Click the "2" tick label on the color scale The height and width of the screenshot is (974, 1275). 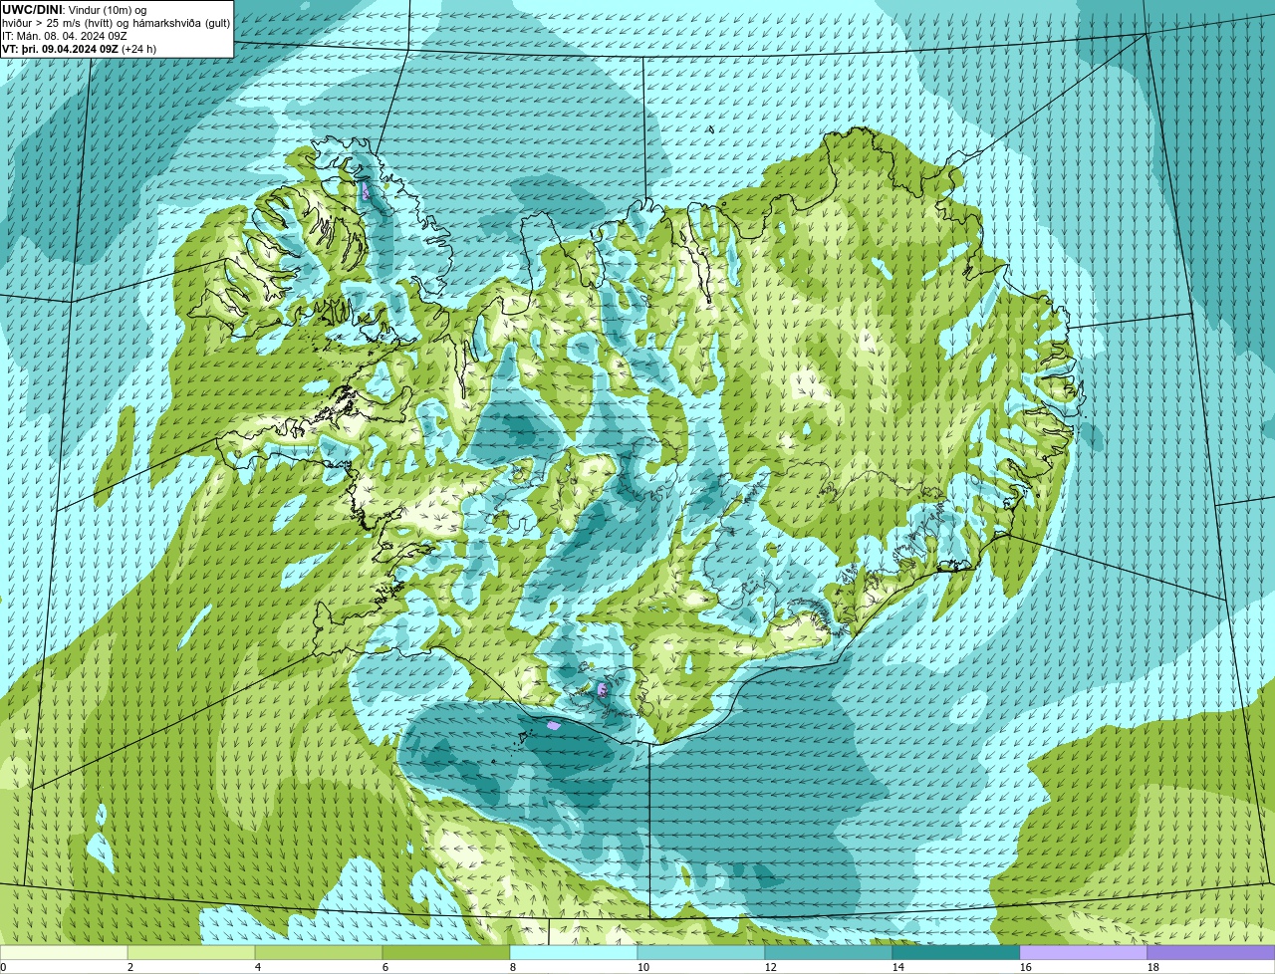click(x=130, y=967)
